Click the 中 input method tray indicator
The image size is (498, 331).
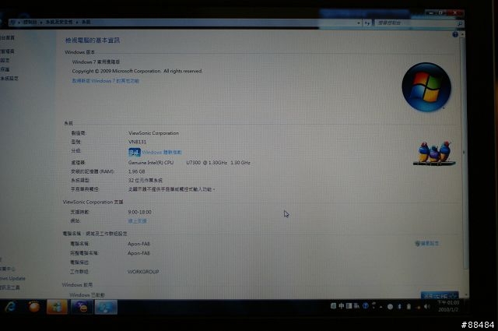point(342,306)
